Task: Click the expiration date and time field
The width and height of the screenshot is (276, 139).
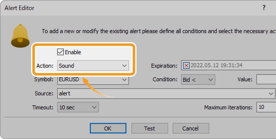Action: pos(226,66)
